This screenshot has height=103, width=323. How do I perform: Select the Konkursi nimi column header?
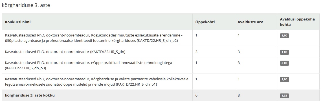coord(18,22)
